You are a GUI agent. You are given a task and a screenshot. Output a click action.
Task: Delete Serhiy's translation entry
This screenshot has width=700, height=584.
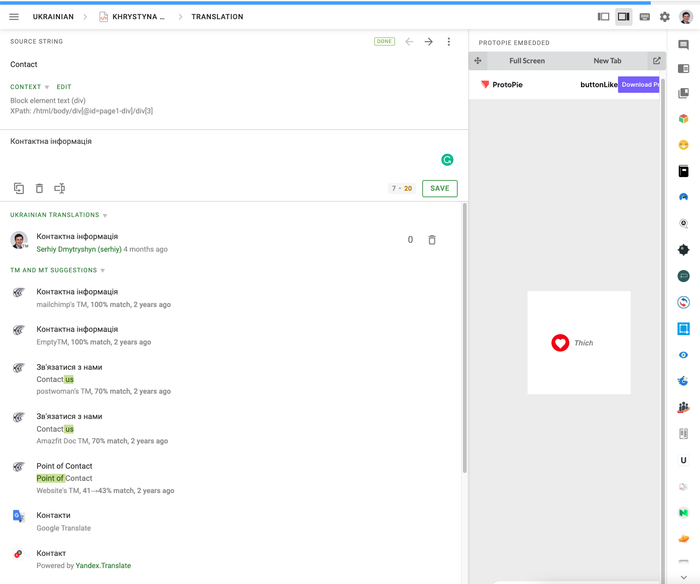tap(432, 240)
